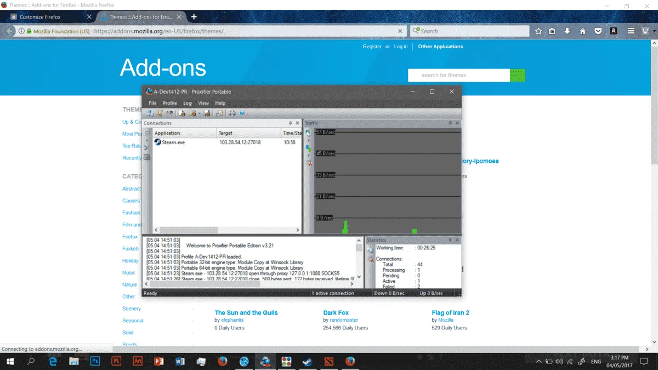Click the X icon in Connections side strip
Image resolution: width=658 pixels, height=370 pixels.
(147, 148)
